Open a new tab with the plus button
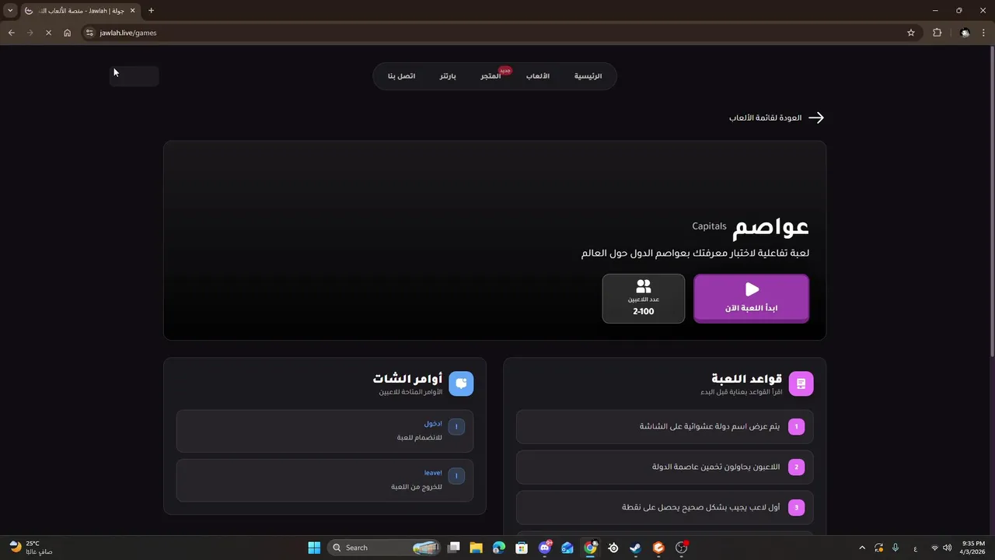The image size is (995, 560). pos(151,10)
